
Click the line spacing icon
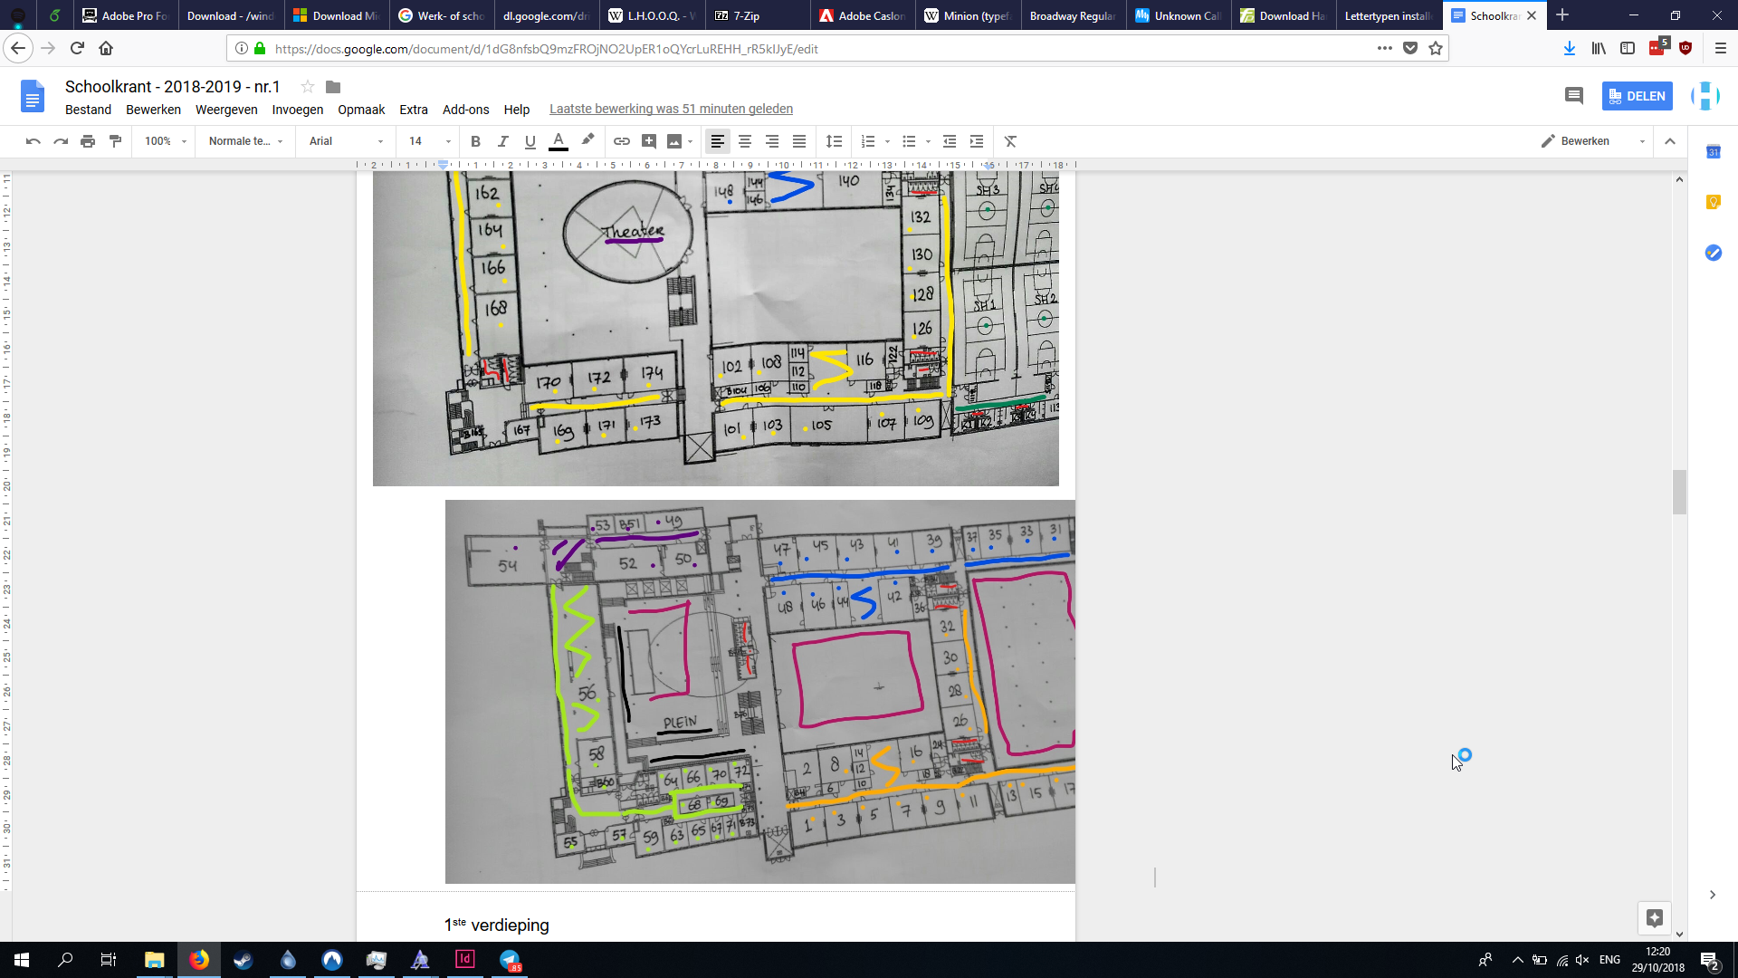pos(834,141)
